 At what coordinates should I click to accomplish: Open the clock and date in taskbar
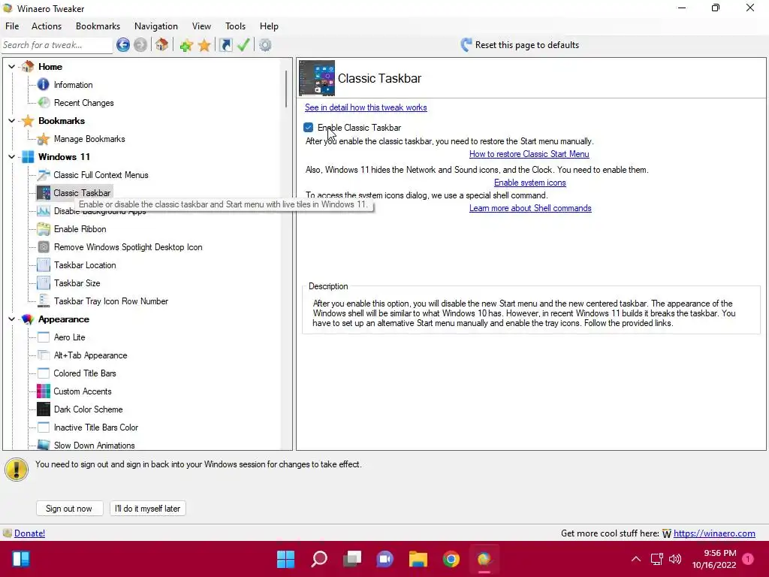click(x=714, y=559)
